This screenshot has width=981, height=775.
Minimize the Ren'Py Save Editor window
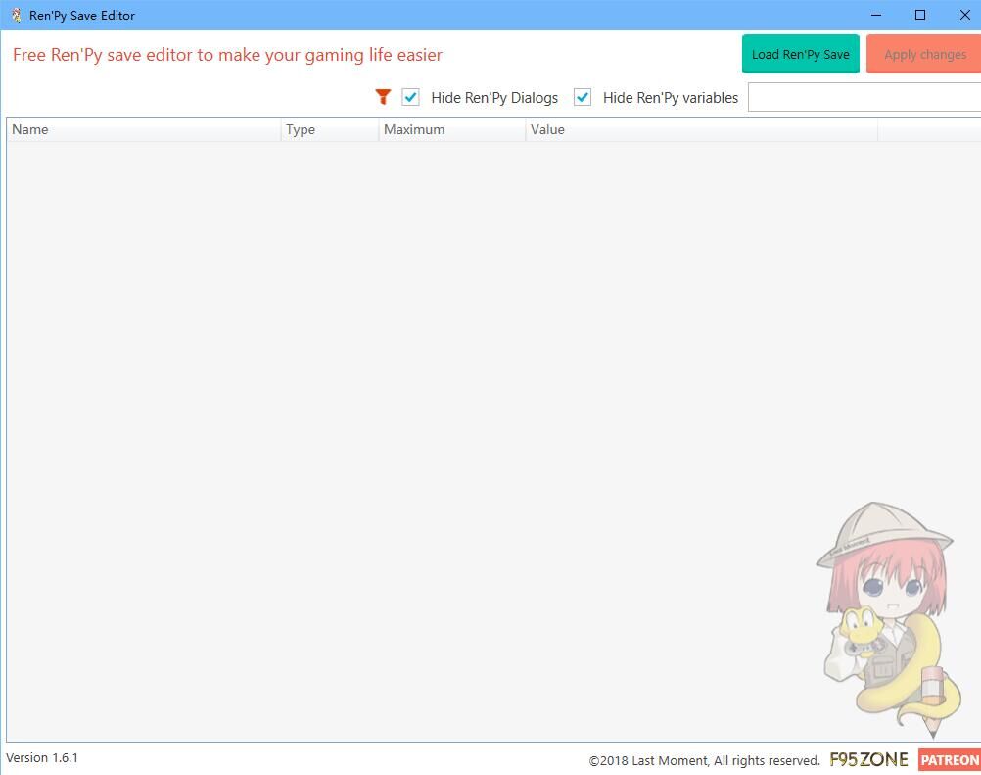pos(874,15)
